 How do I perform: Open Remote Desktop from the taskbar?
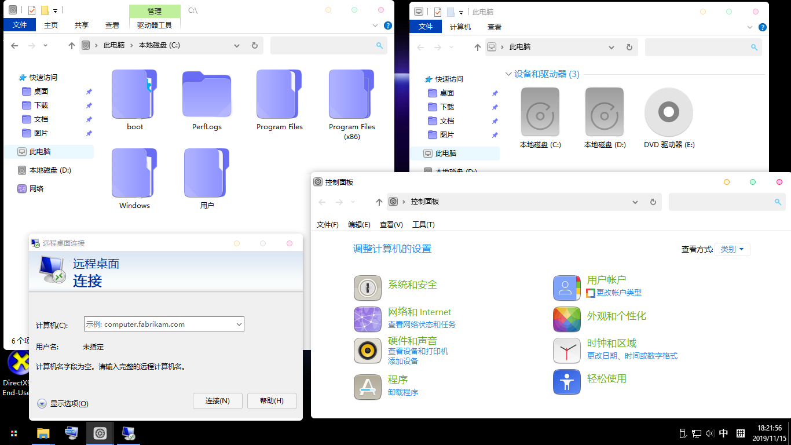(129, 433)
